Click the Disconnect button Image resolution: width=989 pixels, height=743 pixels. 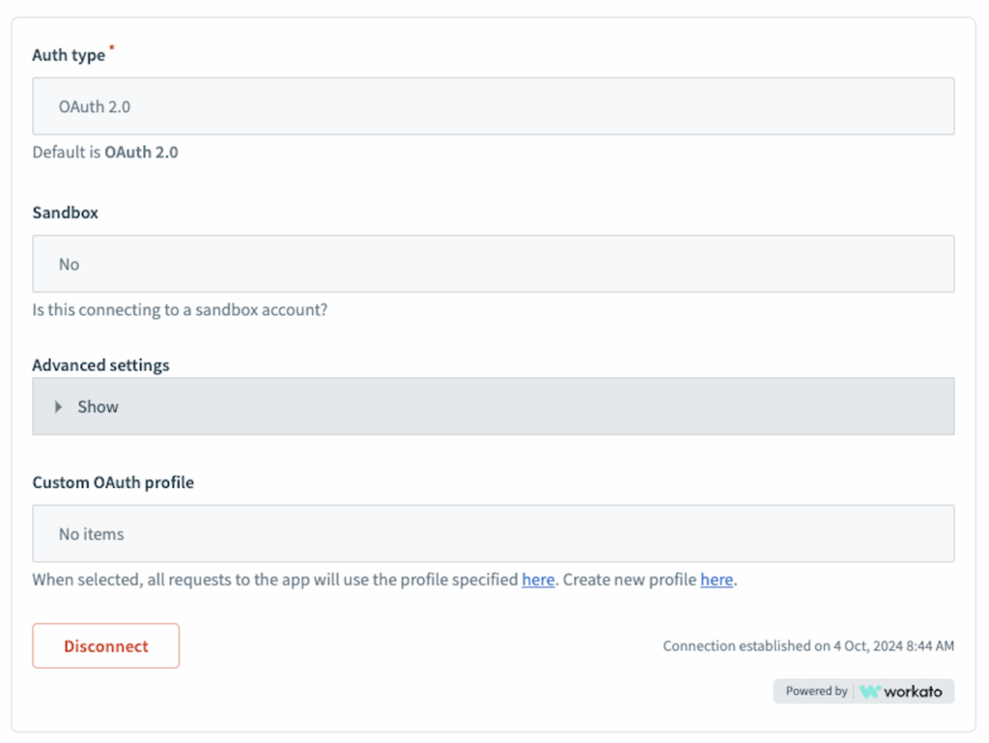point(106,646)
